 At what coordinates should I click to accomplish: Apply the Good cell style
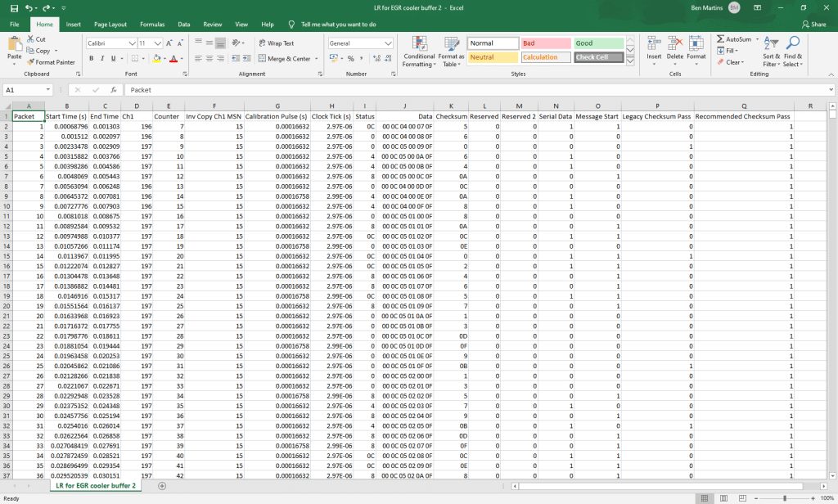pyautogui.click(x=599, y=43)
